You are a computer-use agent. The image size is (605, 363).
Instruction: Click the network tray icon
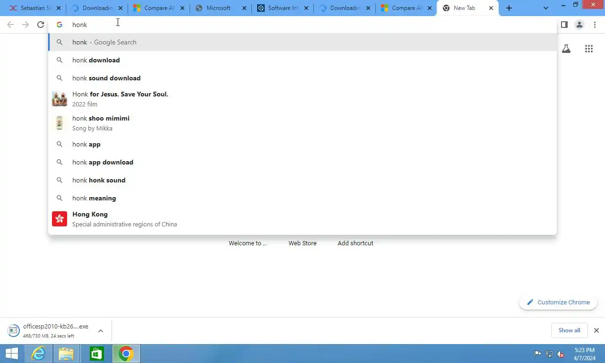[x=549, y=354]
